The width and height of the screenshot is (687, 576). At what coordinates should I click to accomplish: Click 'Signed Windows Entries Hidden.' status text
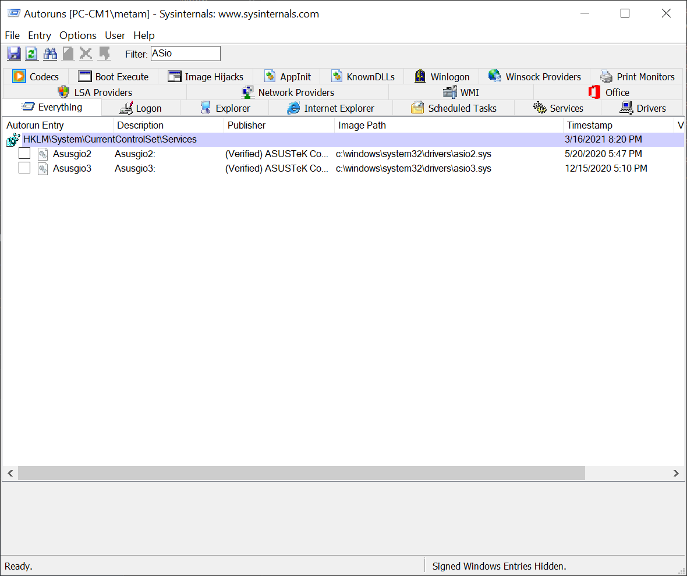[x=500, y=566]
